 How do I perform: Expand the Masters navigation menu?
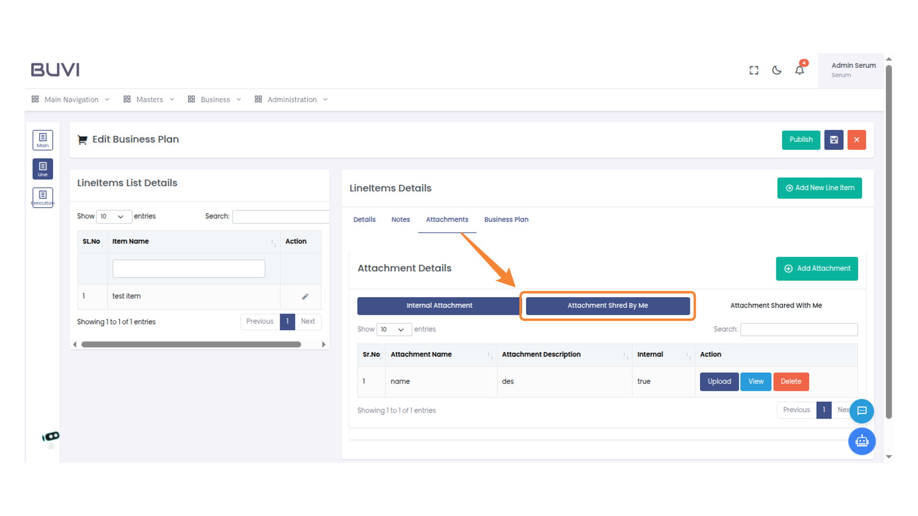click(149, 99)
